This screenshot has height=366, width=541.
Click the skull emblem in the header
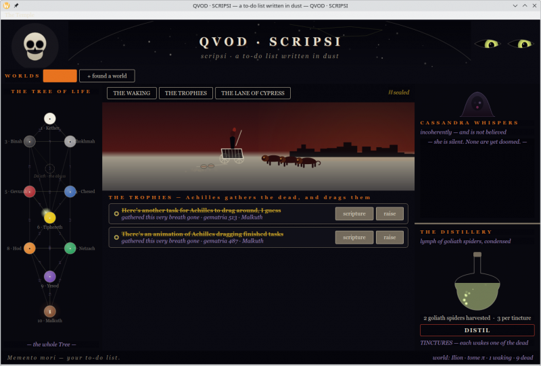pyautogui.click(x=35, y=46)
